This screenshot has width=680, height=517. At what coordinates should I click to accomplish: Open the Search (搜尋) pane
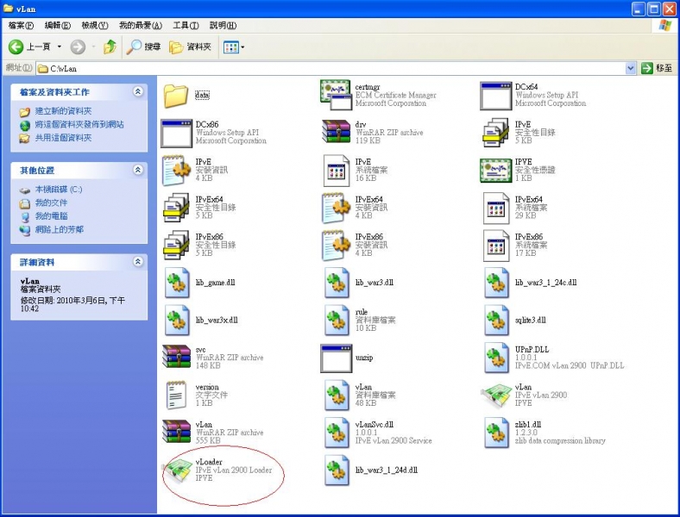pyautogui.click(x=143, y=47)
